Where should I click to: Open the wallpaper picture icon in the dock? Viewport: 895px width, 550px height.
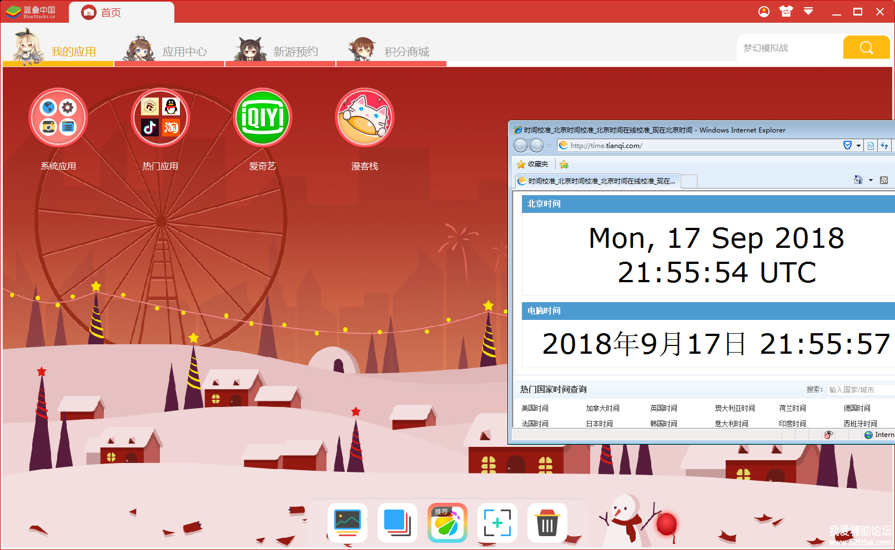[348, 523]
